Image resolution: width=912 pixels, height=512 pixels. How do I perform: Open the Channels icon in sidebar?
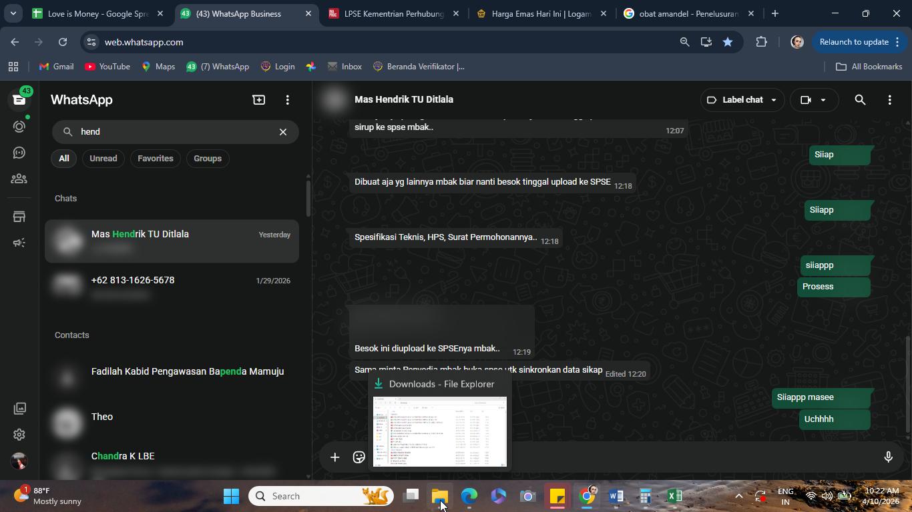click(19, 153)
